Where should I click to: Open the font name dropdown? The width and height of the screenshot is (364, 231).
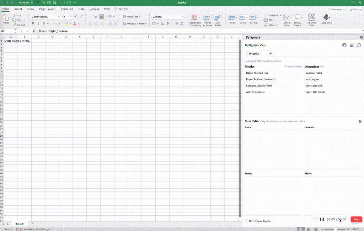point(59,17)
